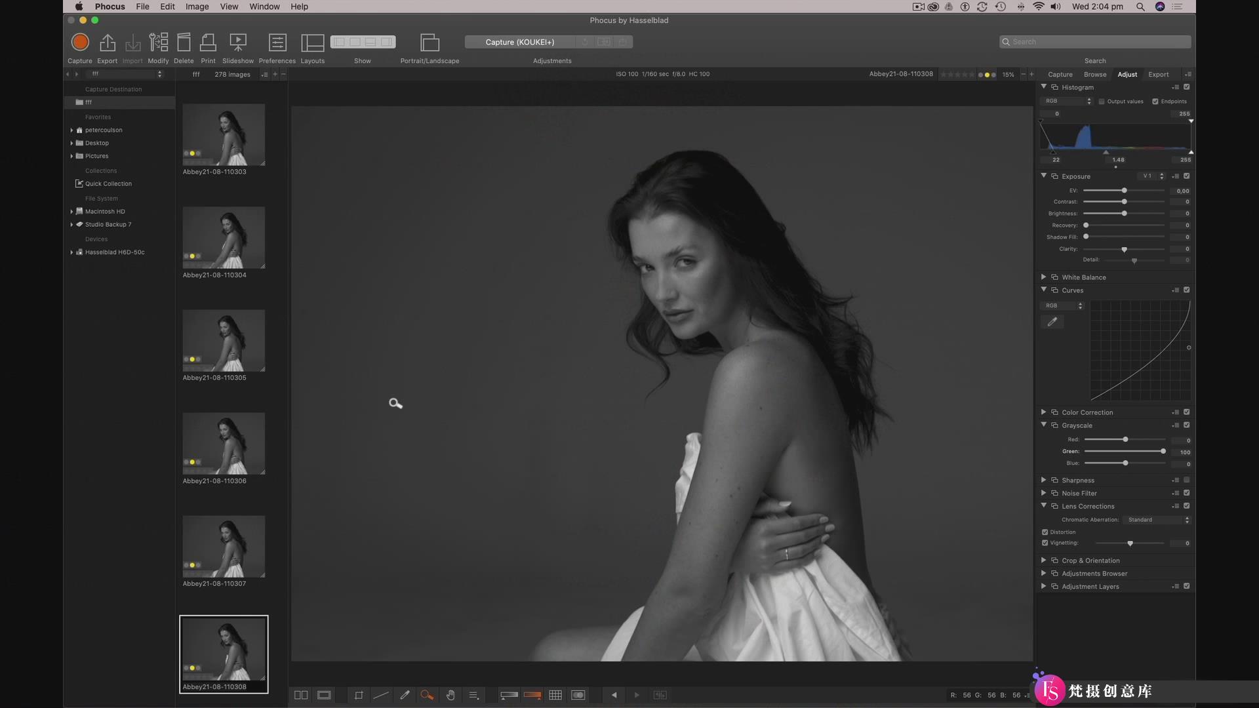The width and height of the screenshot is (1259, 708).
Task: Expand Crop & Orientation section
Action: tap(1044, 560)
